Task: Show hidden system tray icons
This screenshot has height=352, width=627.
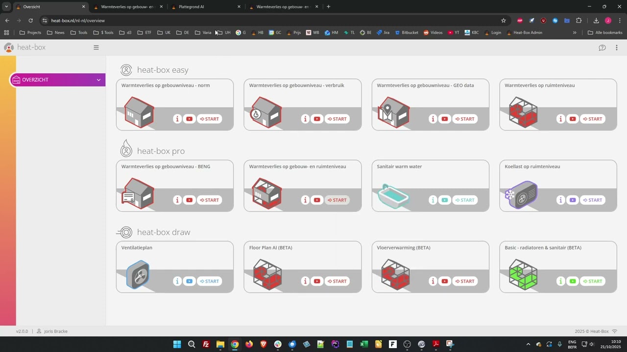Action: 528,344
